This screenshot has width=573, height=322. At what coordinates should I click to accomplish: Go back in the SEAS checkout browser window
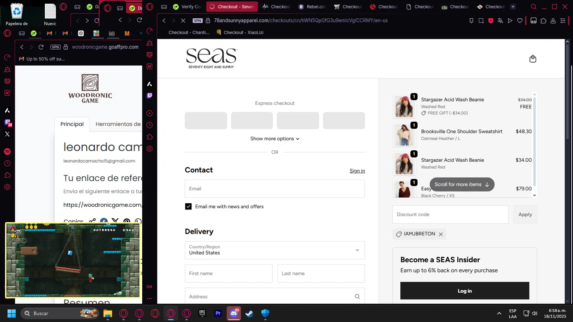point(164,21)
